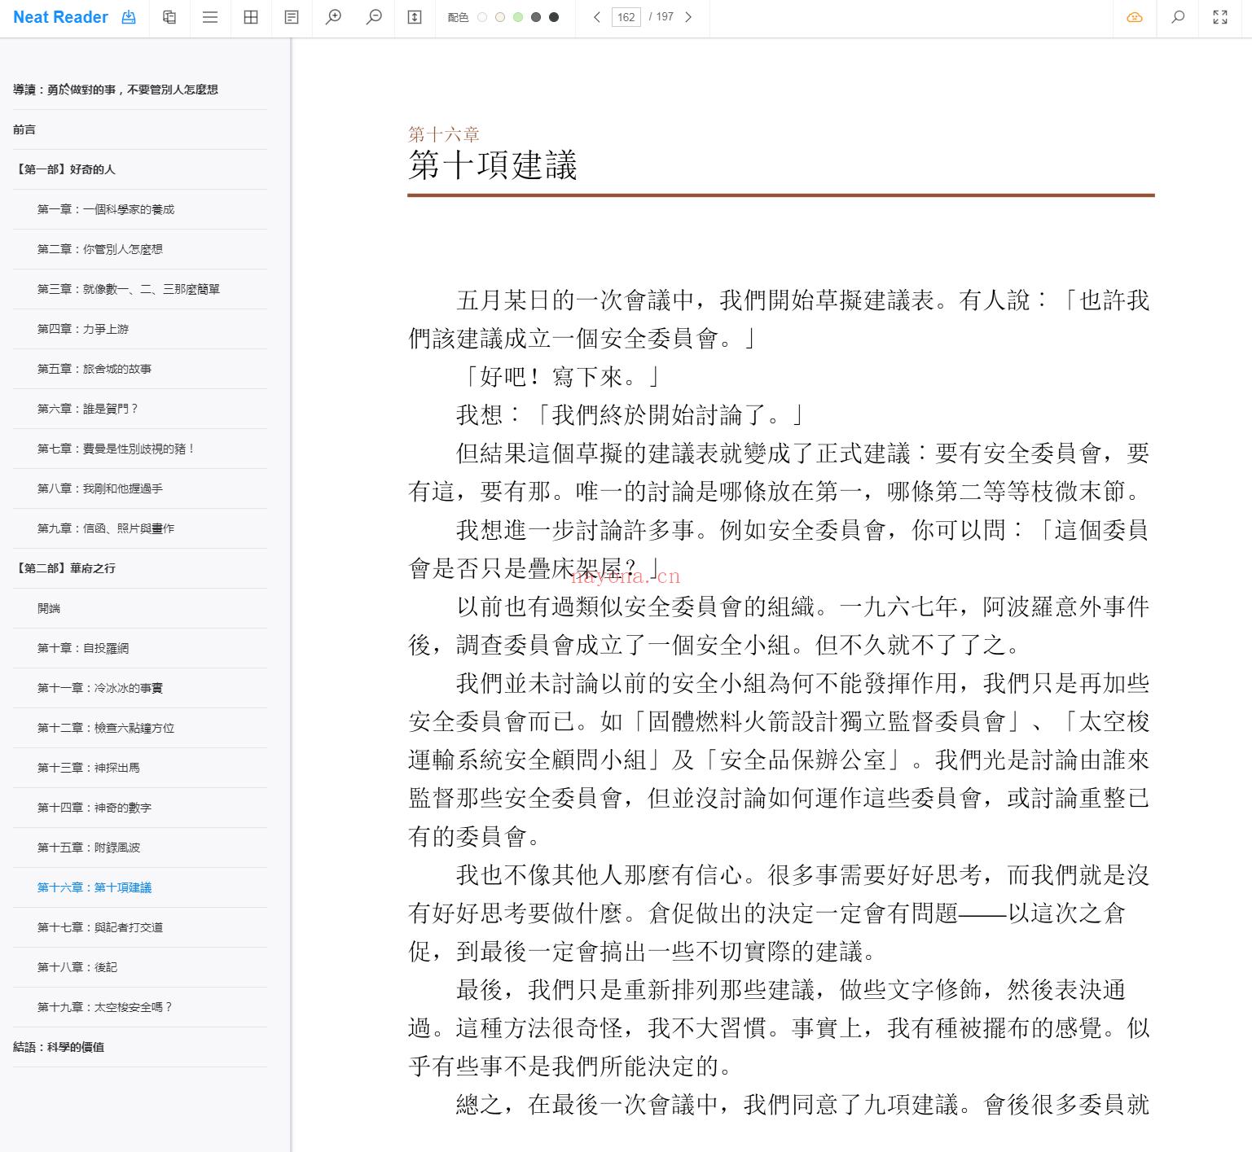Select the dark gray color theme swatch
This screenshot has height=1152, width=1252.
point(536,17)
